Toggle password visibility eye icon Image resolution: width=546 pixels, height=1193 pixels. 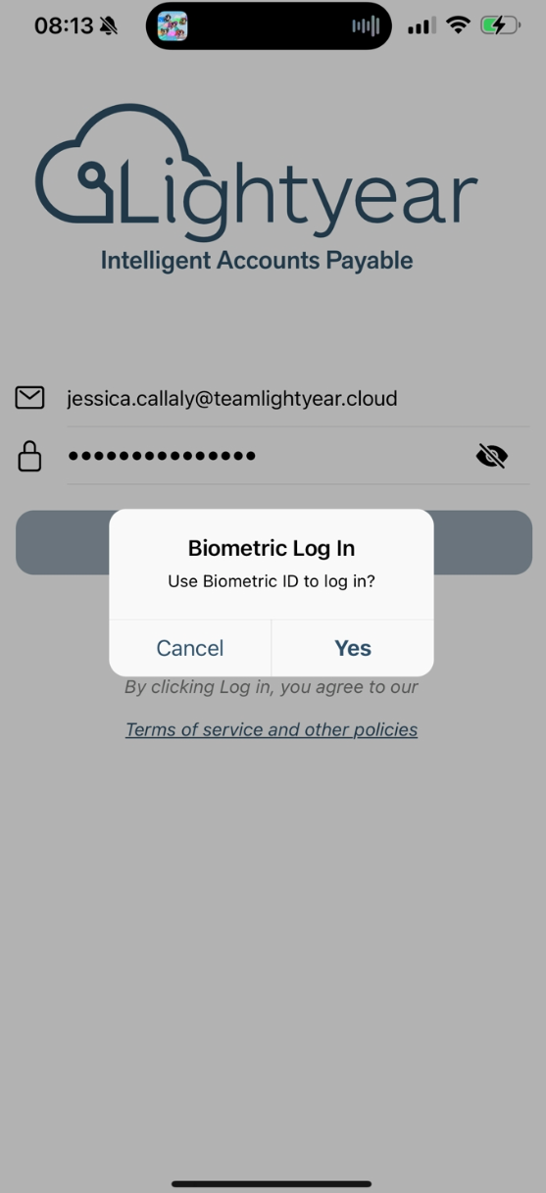pyautogui.click(x=492, y=456)
